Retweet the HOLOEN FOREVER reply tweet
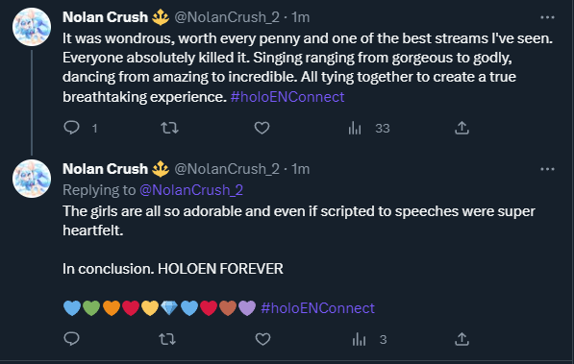Screen dimensions: 574x364 pos(167,339)
